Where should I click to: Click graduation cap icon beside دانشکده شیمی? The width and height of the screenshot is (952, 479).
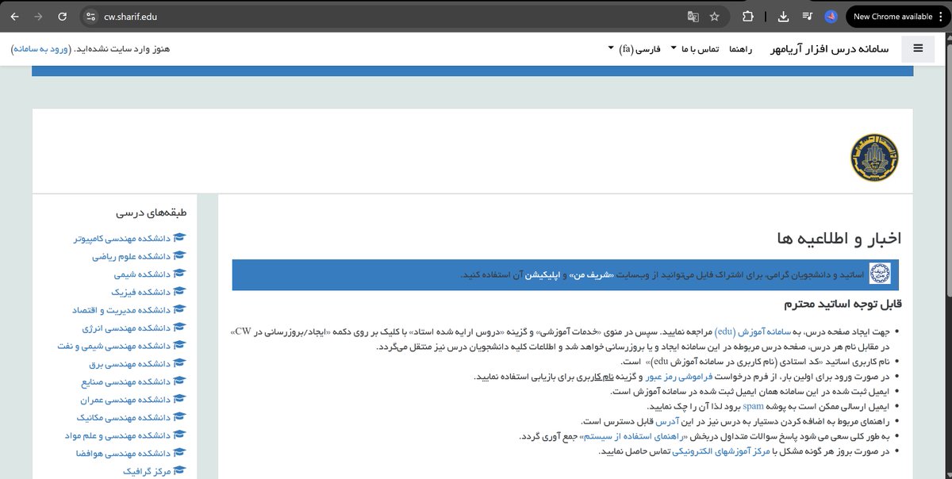pyautogui.click(x=179, y=274)
